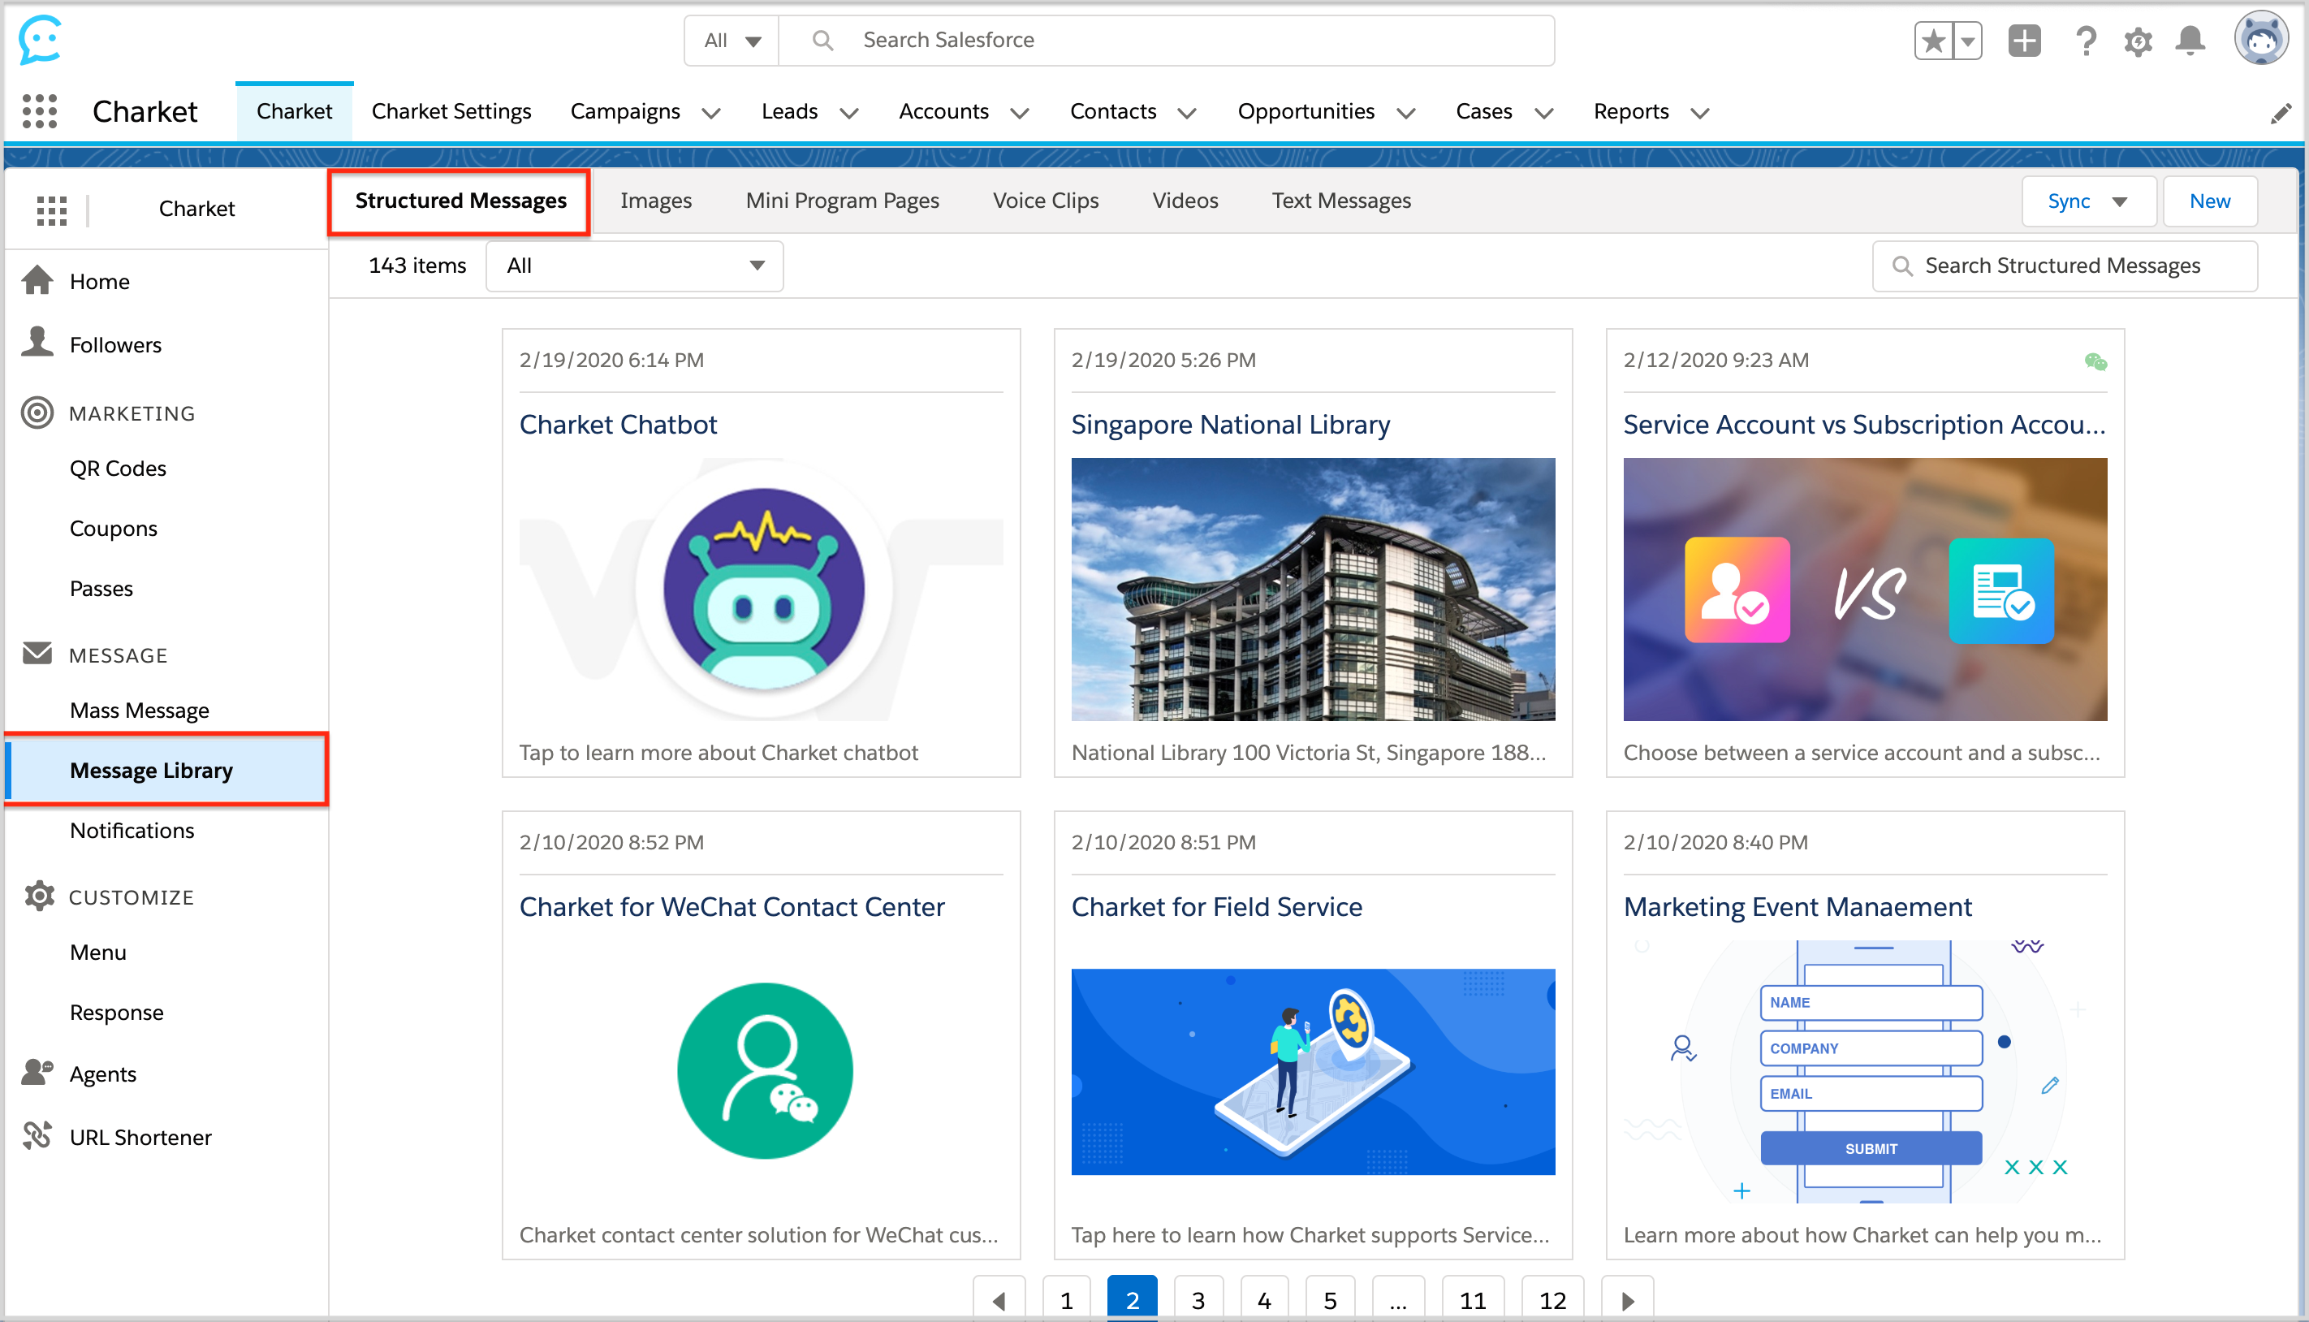Click the Followers person icon
2309x1322 pixels.
(x=37, y=343)
